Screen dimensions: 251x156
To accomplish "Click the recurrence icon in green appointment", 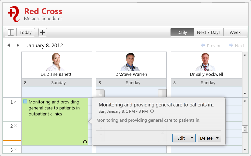I will pos(85,142).
